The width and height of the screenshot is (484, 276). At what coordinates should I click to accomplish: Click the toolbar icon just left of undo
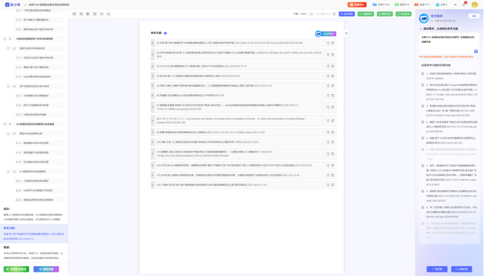point(95,14)
